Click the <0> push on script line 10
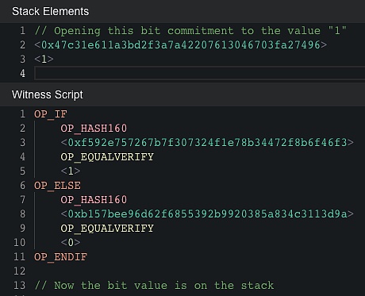Image resolution: width=365 pixels, height=296 pixels. click(x=71, y=243)
